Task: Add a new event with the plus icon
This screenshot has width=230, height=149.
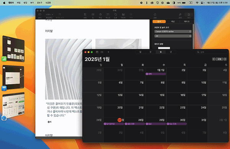Action: point(108,52)
